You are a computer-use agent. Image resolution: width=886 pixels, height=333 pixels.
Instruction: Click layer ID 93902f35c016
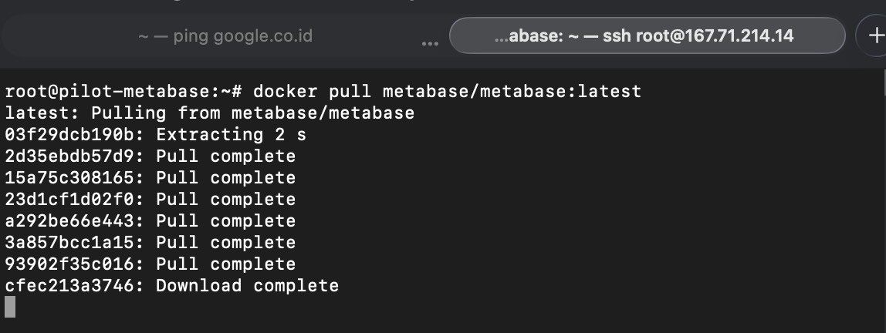point(74,264)
